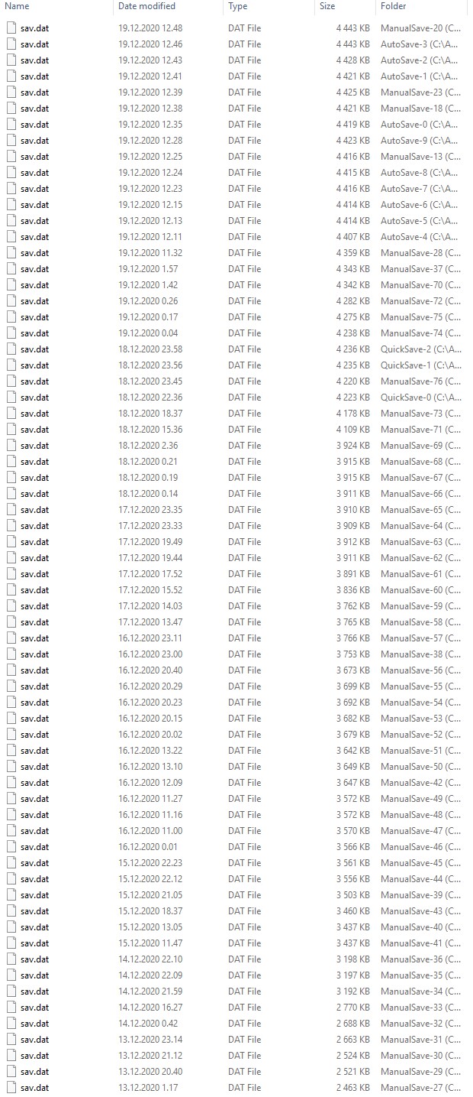Sort by the Date modified column header
The width and height of the screenshot is (473, 1097).
tap(168, 6)
